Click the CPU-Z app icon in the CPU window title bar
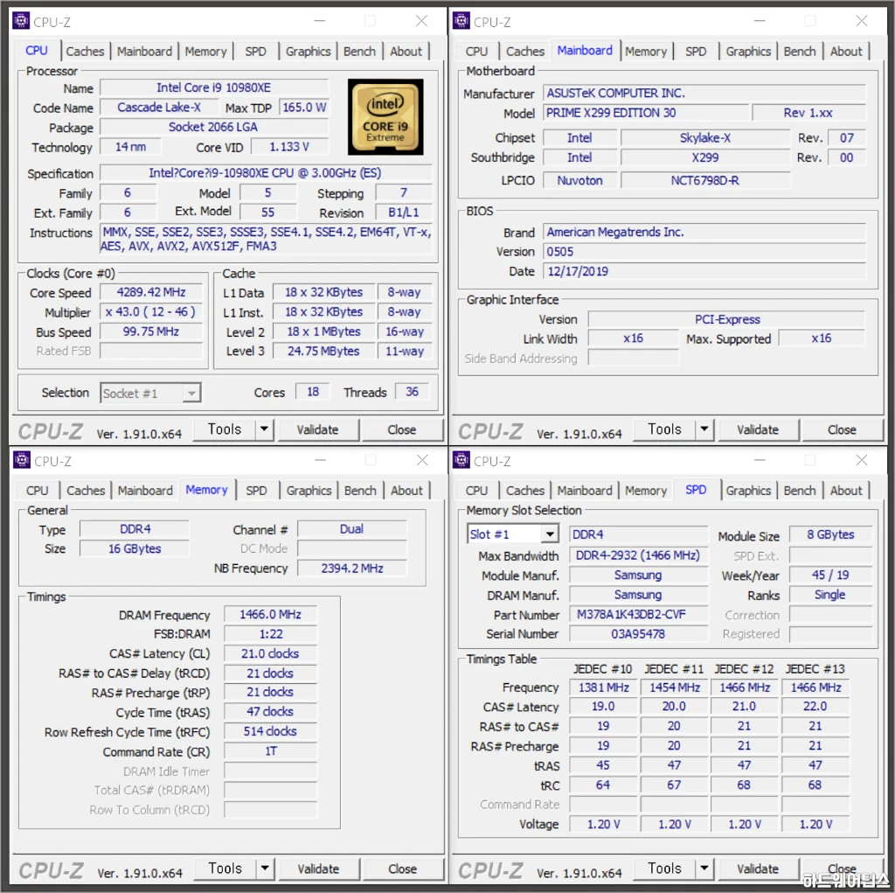Image resolution: width=895 pixels, height=893 pixels. (21, 21)
